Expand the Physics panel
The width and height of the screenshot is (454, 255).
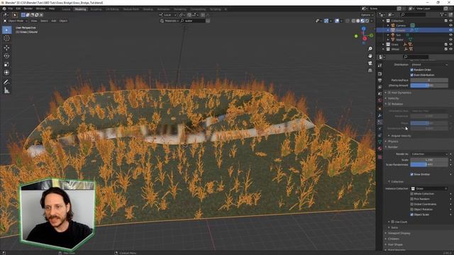point(393,142)
